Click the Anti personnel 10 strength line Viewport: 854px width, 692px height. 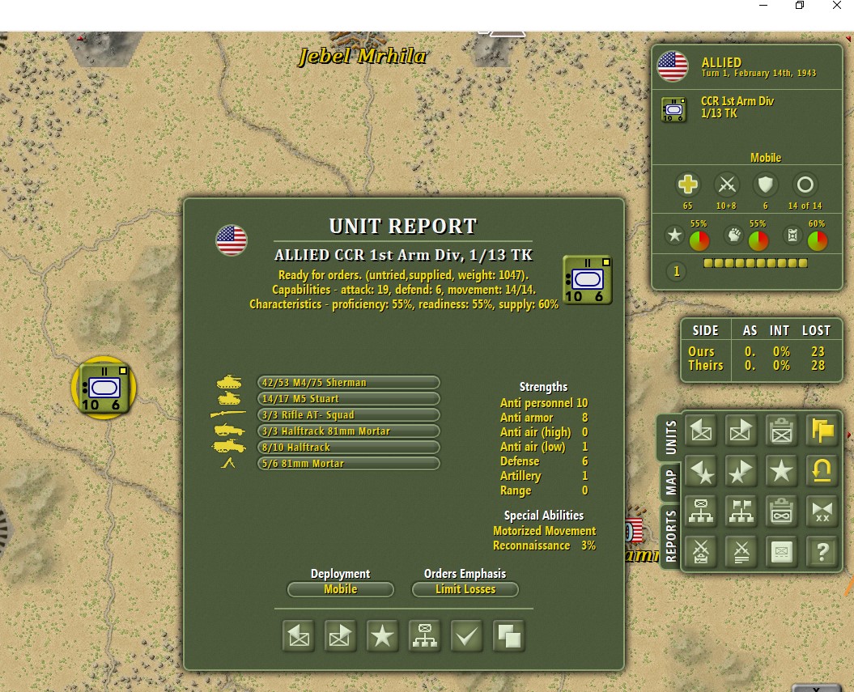pyautogui.click(x=543, y=403)
